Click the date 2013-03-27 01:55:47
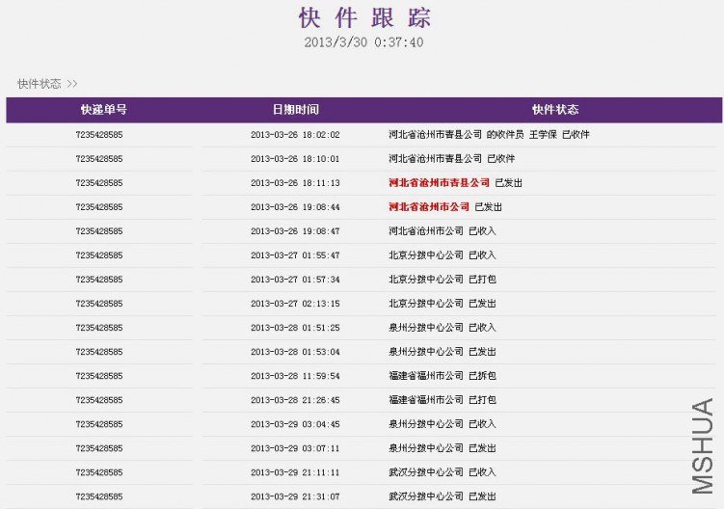This screenshot has width=724, height=509. click(x=295, y=255)
